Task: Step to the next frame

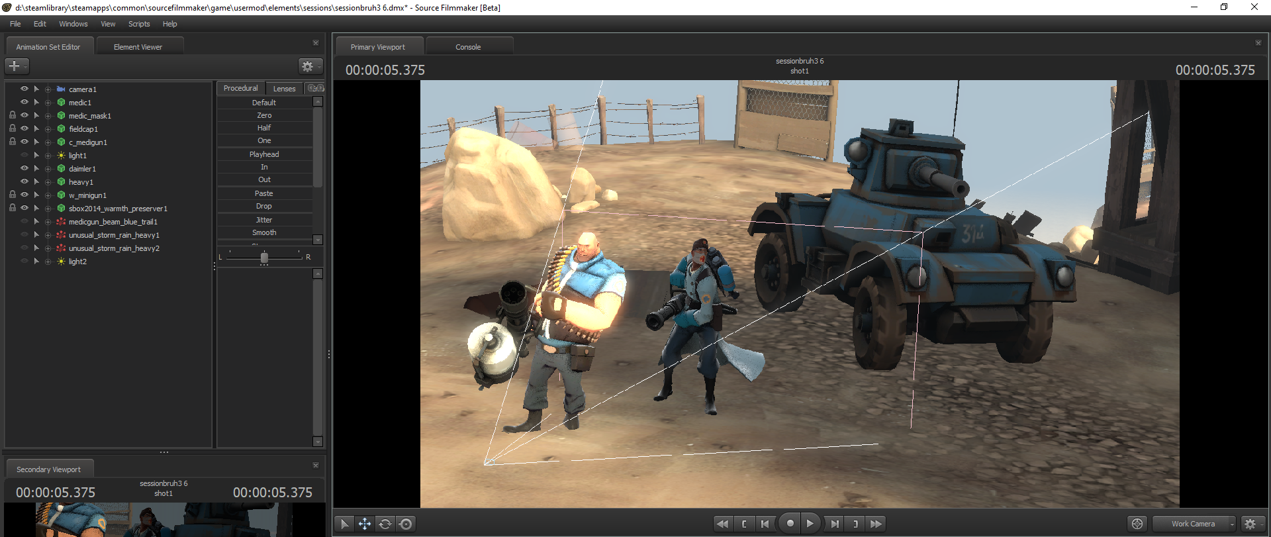Action: coord(835,524)
